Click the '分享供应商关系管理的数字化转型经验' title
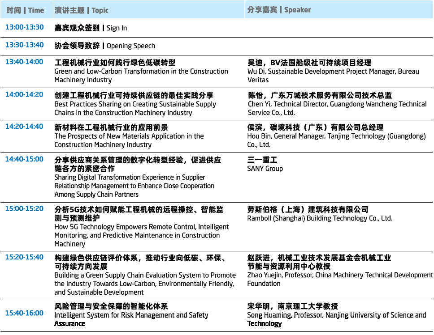The width and height of the screenshot is (434, 335). pyautogui.click(x=119, y=160)
